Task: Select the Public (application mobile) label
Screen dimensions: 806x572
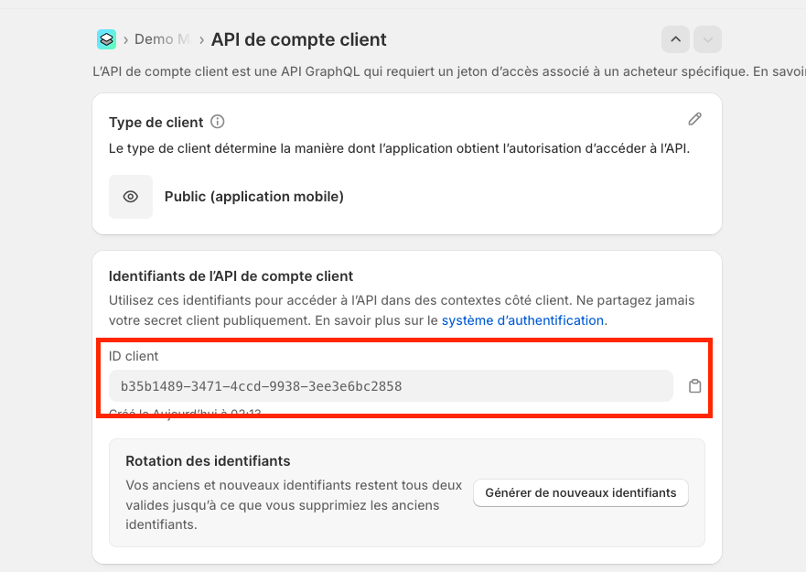Action: click(253, 197)
